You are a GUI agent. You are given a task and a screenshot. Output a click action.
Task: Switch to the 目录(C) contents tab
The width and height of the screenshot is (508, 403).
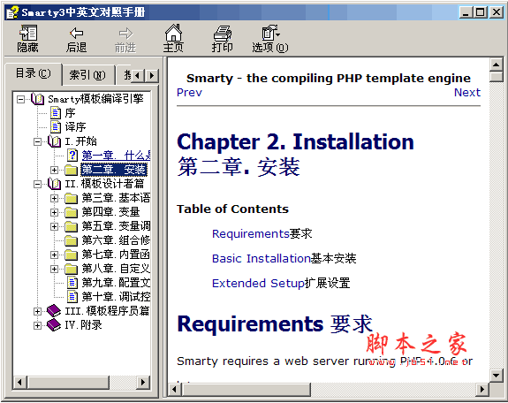(x=34, y=73)
